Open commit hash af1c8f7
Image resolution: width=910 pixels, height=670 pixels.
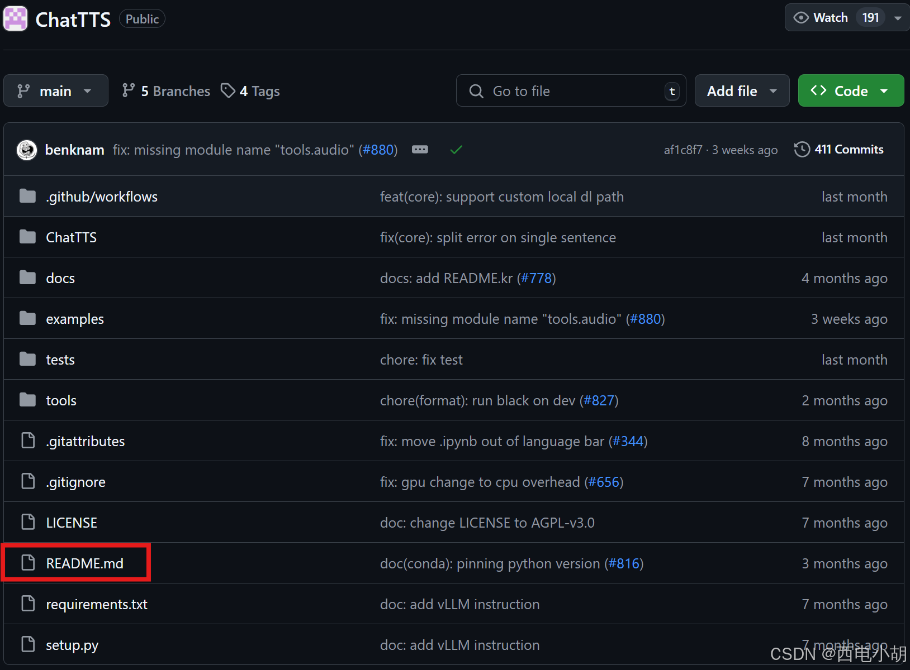click(x=683, y=150)
